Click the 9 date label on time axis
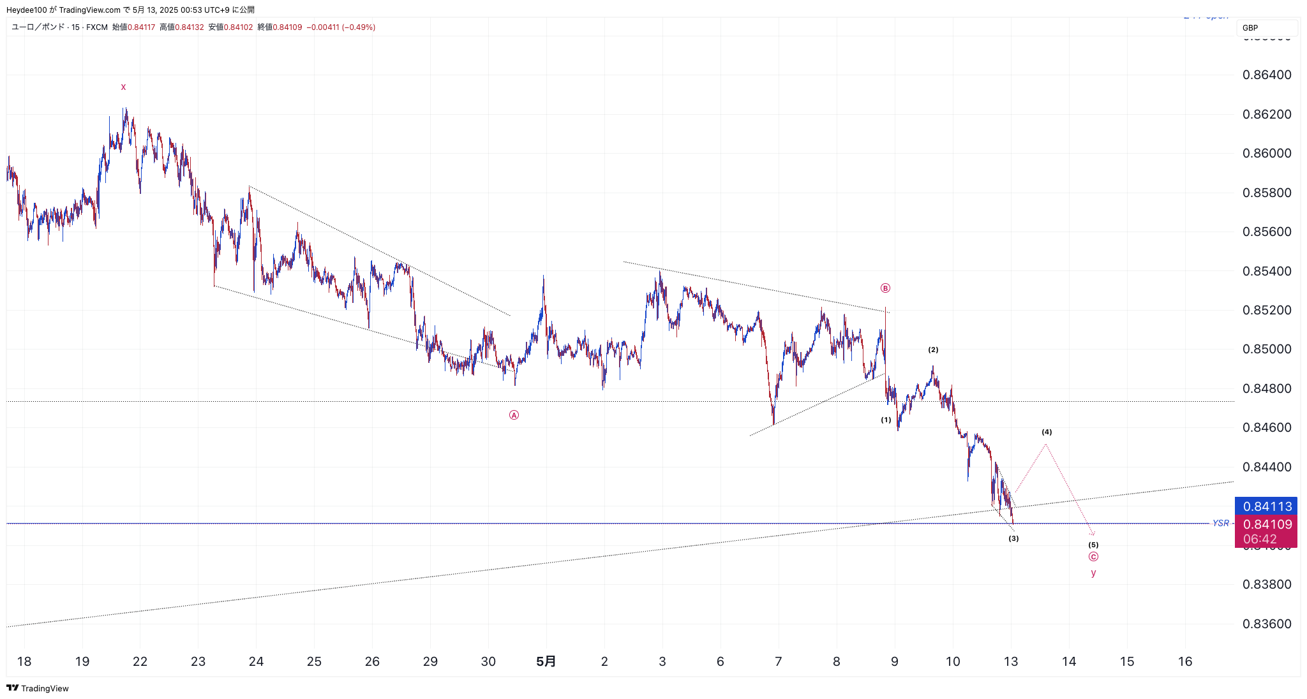 click(x=895, y=661)
